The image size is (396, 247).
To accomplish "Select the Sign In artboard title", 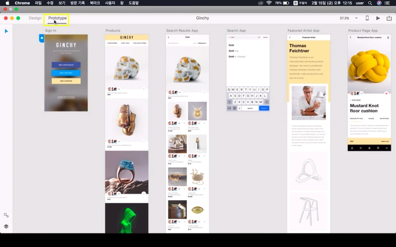I will (x=51, y=30).
